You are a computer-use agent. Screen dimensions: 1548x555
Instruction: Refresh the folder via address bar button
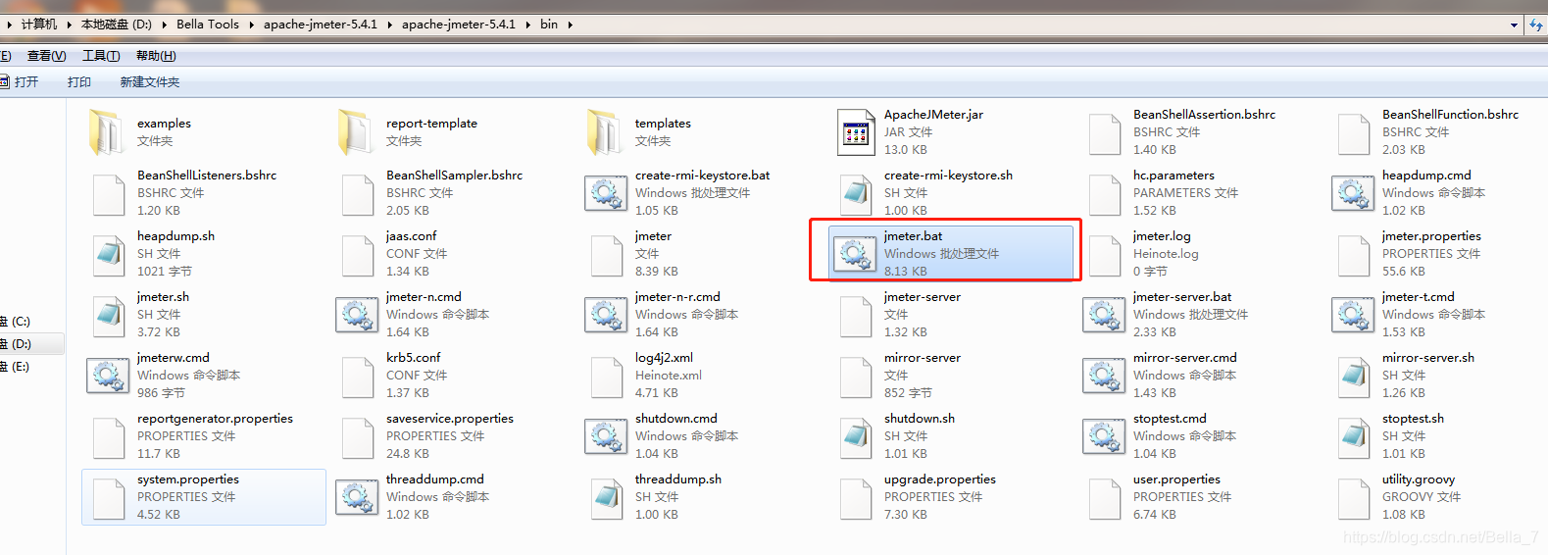point(1535,25)
